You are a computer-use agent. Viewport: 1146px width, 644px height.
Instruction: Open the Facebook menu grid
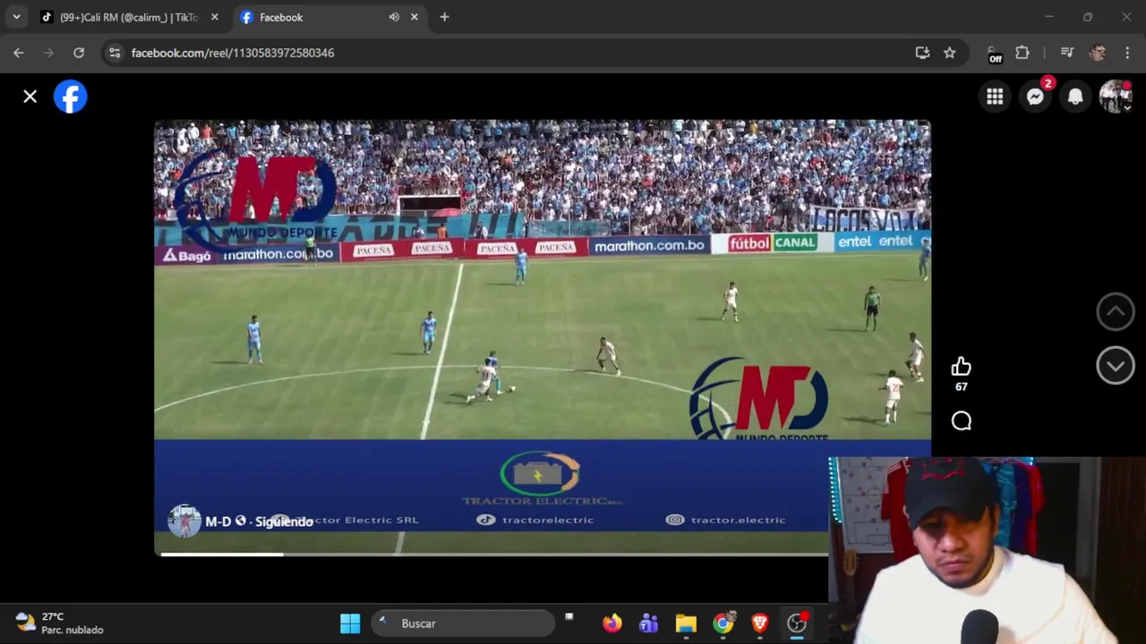pyautogui.click(x=995, y=97)
